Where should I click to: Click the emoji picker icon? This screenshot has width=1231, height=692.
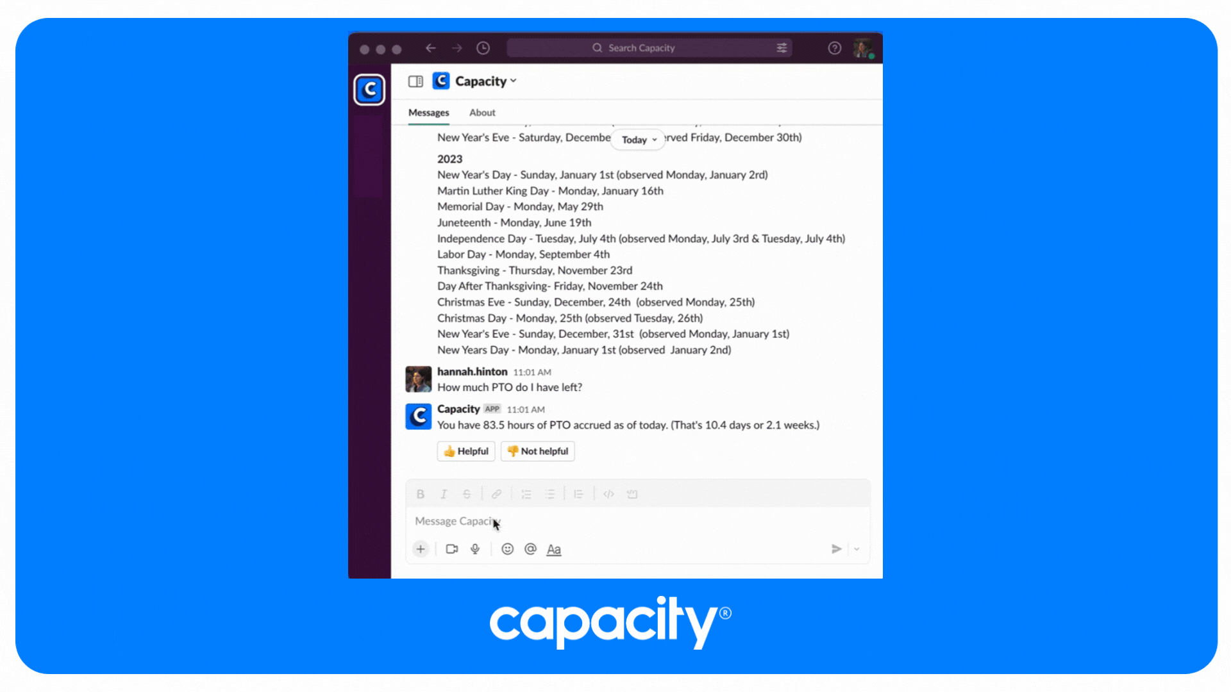507,549
